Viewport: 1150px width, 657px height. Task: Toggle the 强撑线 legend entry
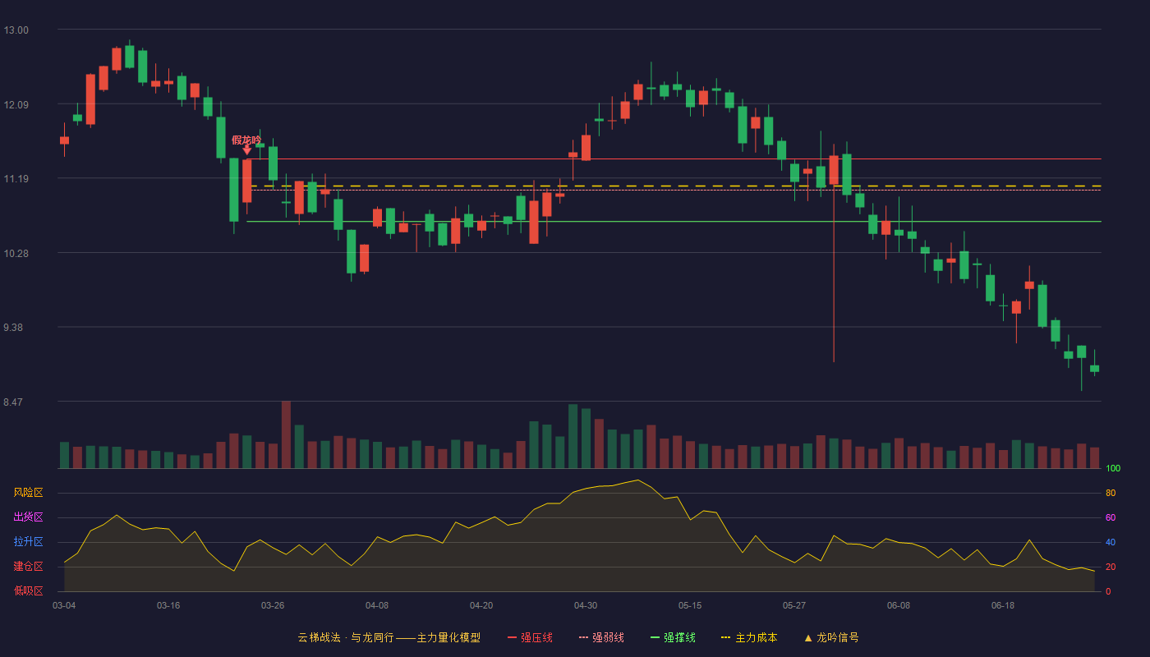(x=673, y=637)
